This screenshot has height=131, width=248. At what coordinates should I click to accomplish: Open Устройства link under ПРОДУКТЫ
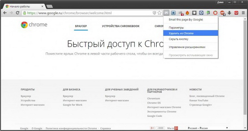[28, 100]
